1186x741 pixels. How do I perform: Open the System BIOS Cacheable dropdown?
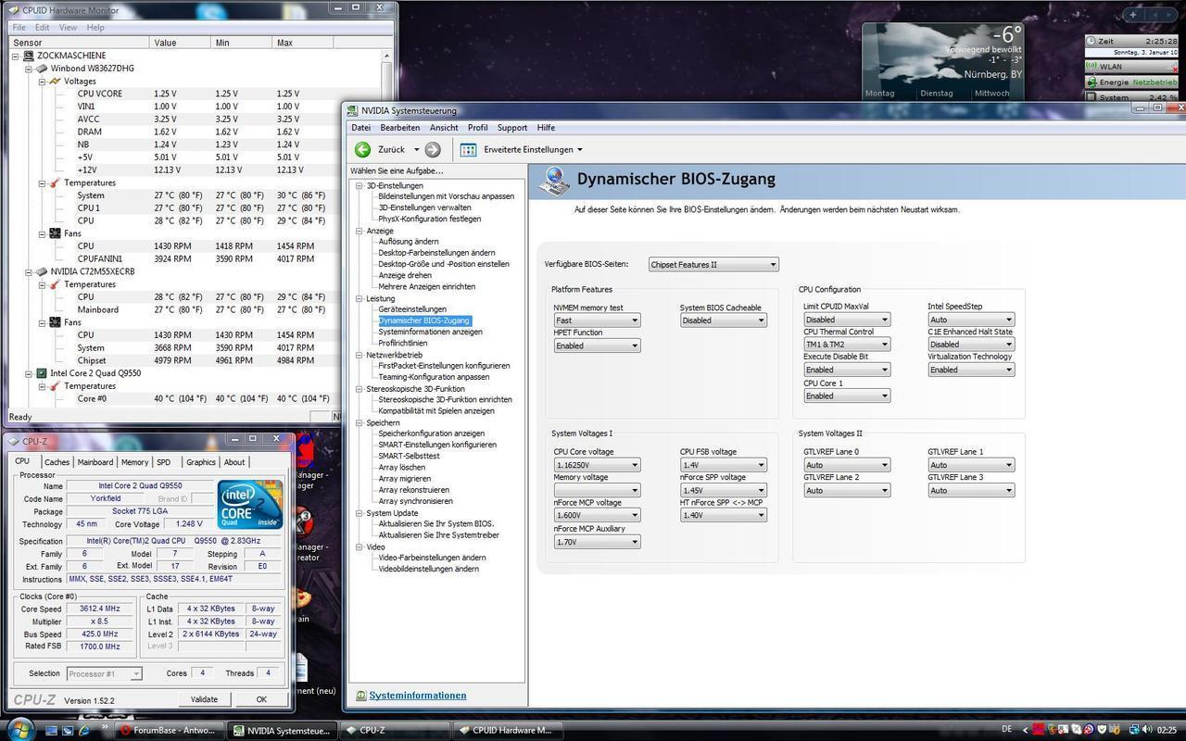point(724,320)
